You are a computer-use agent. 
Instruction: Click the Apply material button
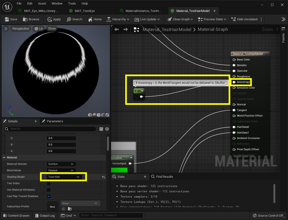(x=54, y=19)
